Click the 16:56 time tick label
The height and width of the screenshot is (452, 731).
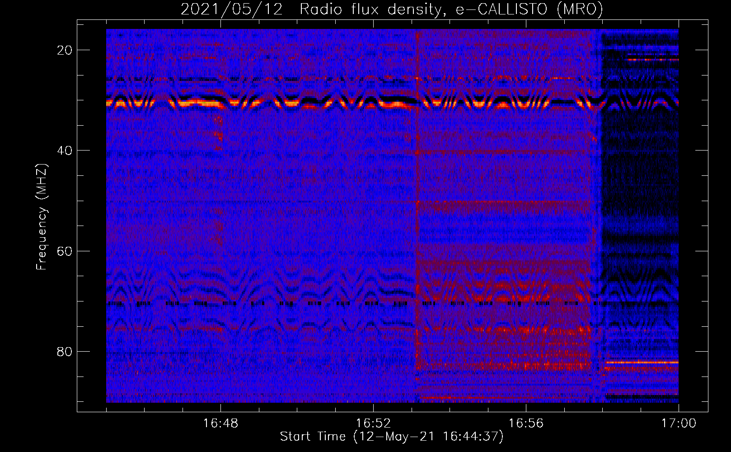coord(526,424)
